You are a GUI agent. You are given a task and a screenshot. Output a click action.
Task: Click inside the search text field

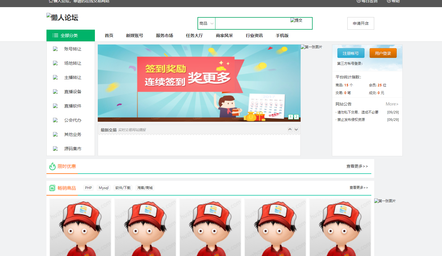point(252,23)
